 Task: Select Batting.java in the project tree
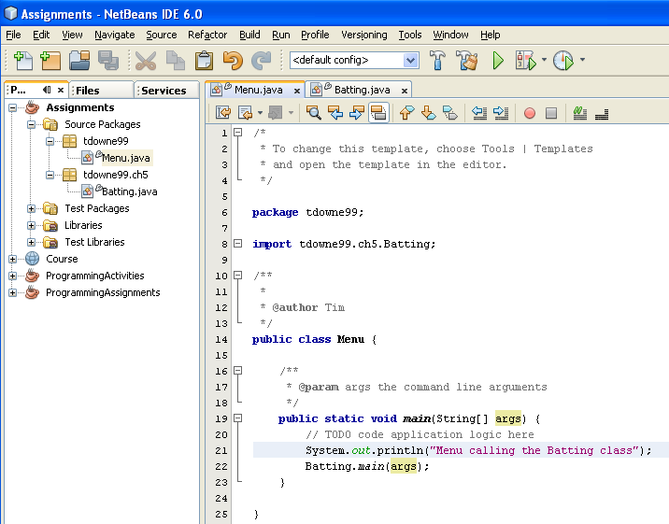(x=129, y=191)
